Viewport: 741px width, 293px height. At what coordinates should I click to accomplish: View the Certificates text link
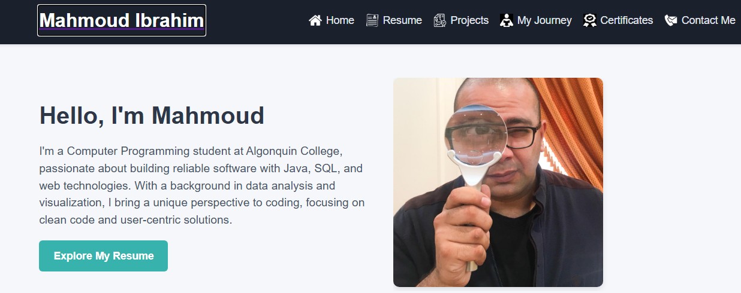626,20
